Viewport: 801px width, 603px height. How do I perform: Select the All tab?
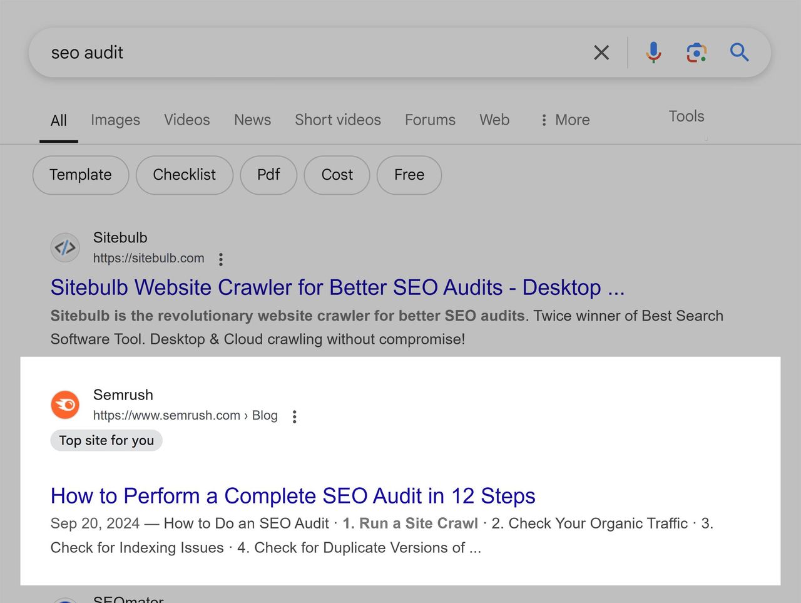(59, 120)
